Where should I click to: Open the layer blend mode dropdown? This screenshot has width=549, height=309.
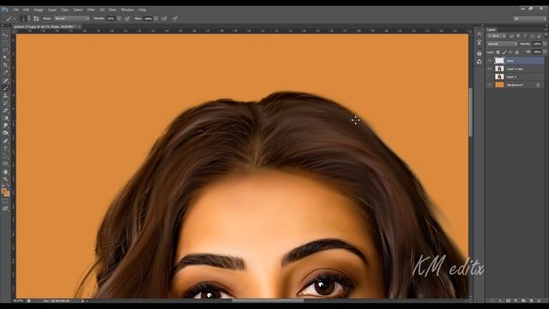[x=502, y=44]
